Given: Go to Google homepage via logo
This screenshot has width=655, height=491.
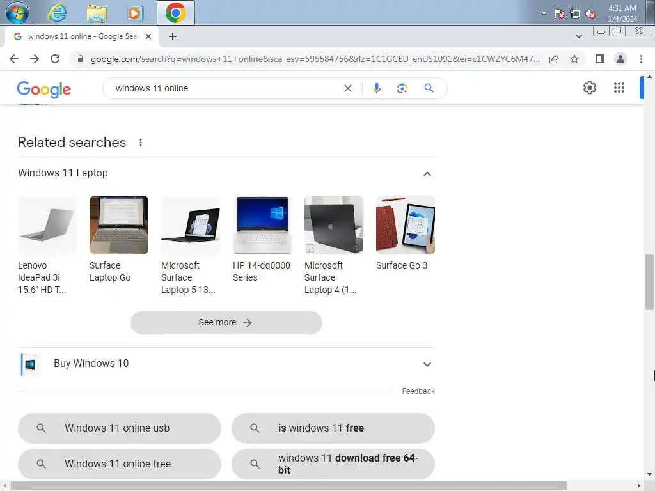Looking at the screenshot, I should tap(44, 89).
